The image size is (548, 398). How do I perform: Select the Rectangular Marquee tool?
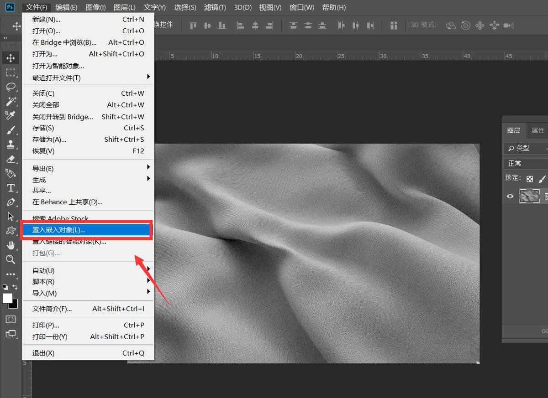pyautogui.click(x=11, y=72)
